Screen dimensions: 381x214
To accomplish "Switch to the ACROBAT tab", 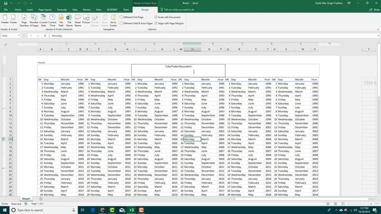I will click(112, 10).
